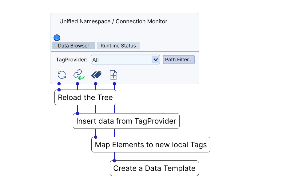Click the "Insert data from TagProvider" callout label

pyautogui.click(x=126, y=121)
